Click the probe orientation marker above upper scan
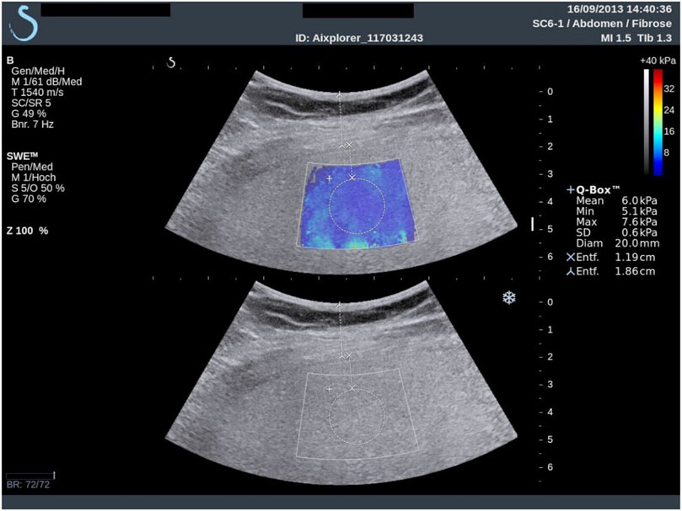 171,63
